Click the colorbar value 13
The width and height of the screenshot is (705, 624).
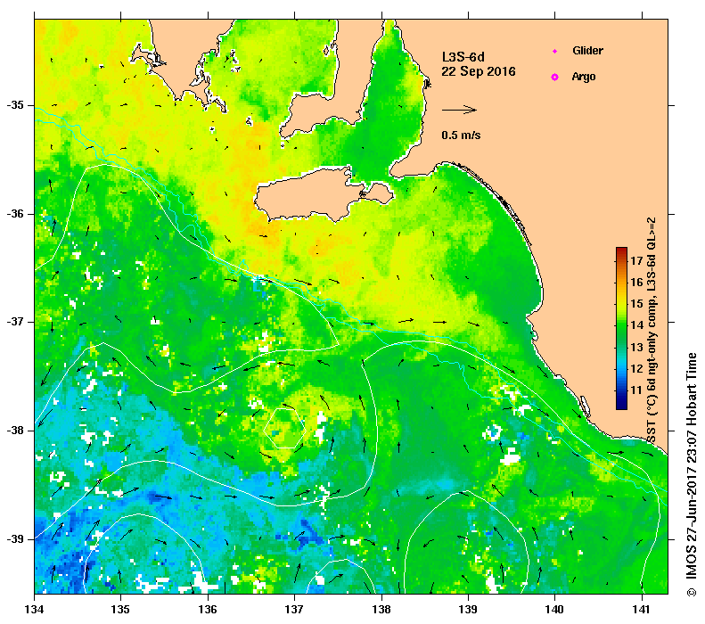636,347
